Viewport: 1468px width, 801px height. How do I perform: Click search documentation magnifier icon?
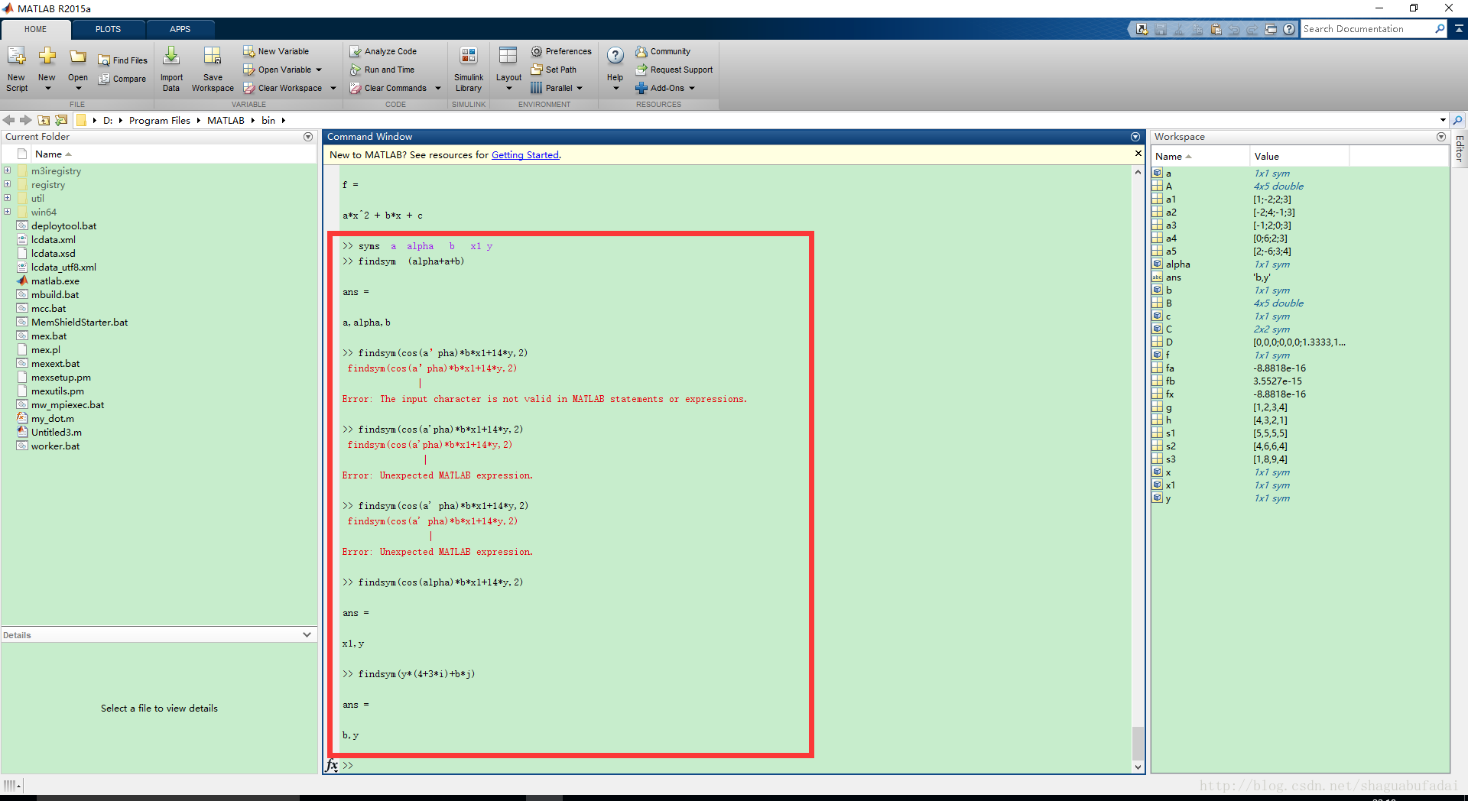(x=1440, y=29)
